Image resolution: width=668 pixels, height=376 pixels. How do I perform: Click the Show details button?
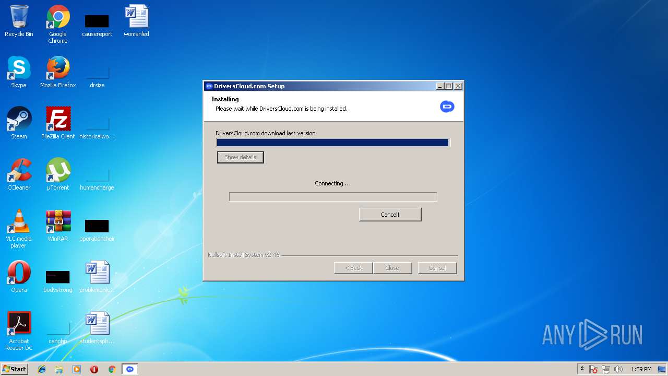click(240, 157)
